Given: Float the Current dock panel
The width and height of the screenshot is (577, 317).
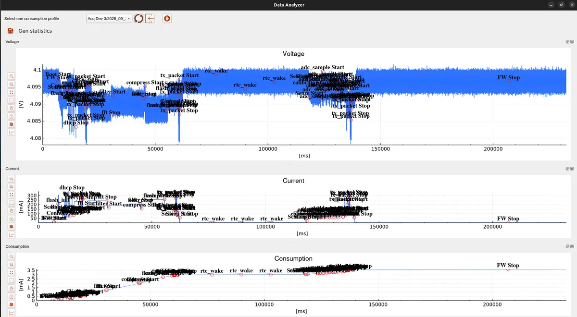Looking at the screenshot, I should (x=567, y=169).
